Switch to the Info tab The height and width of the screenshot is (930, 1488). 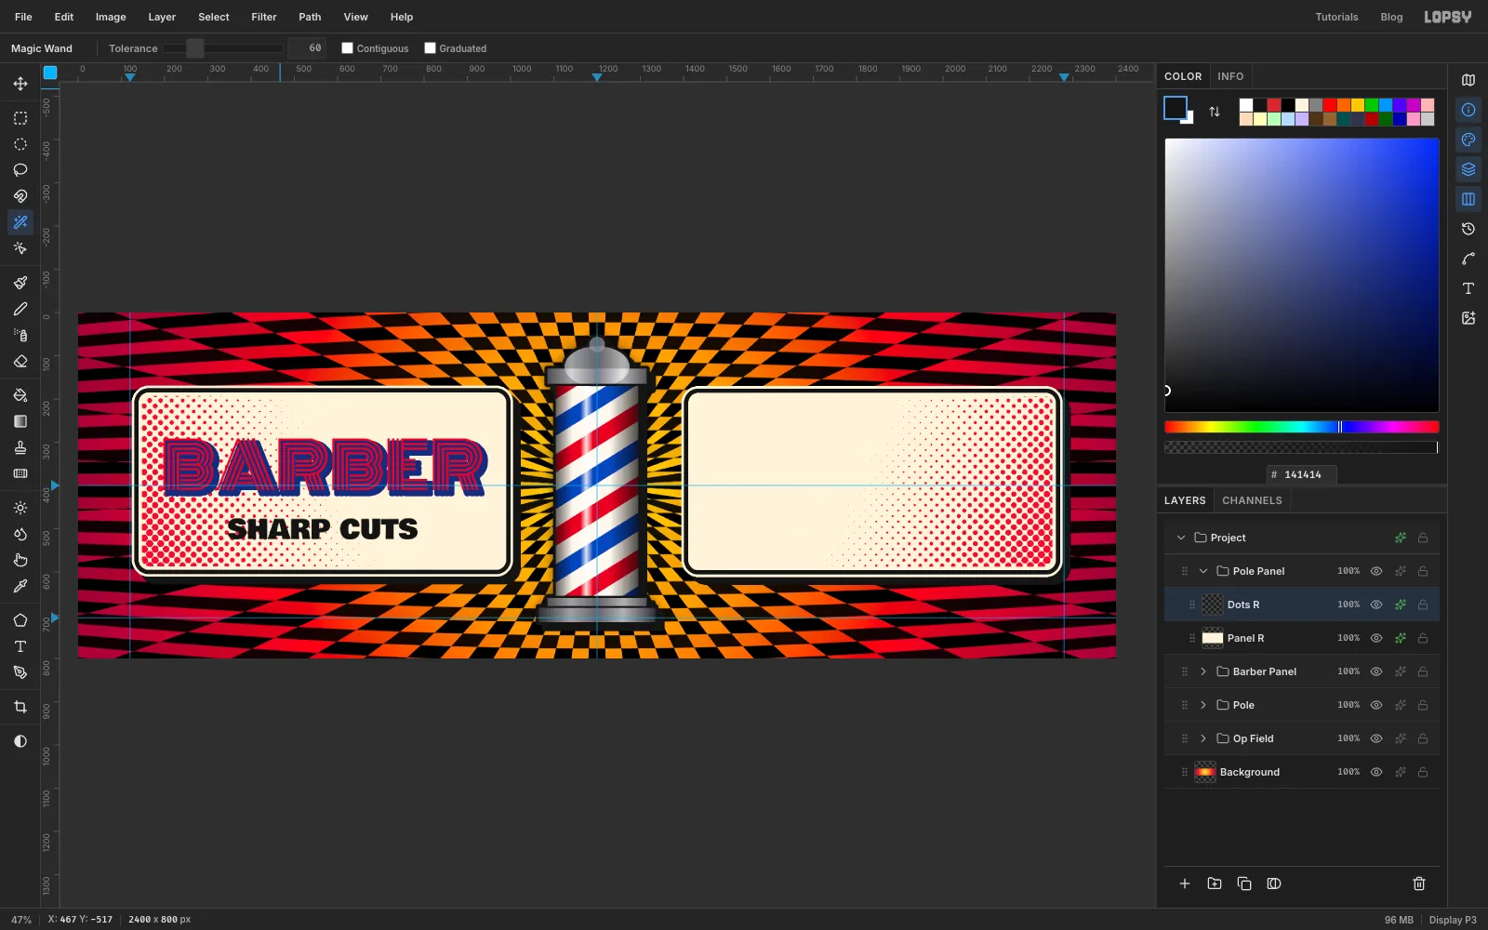pos(1230,76)
